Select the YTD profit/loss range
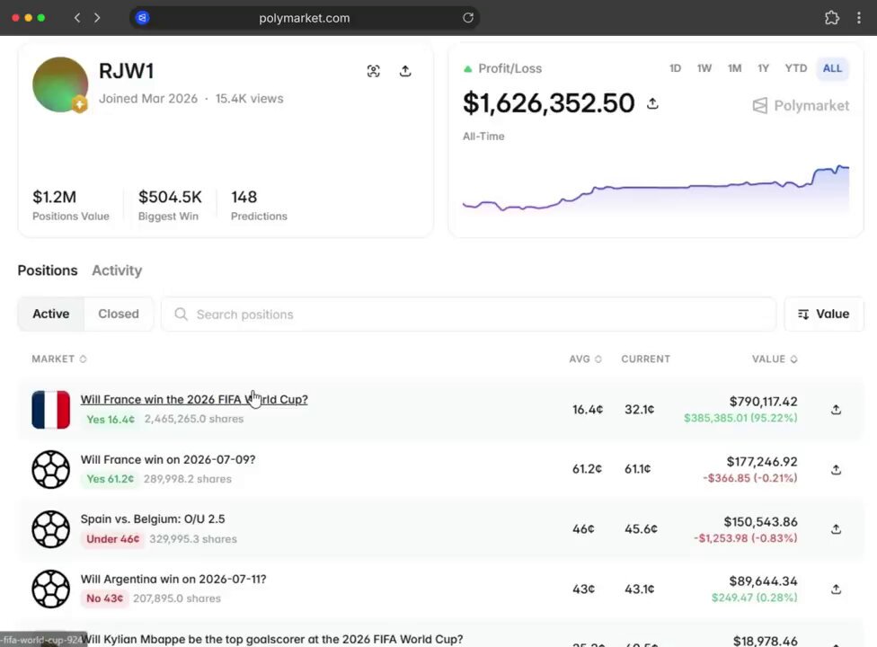Viewport: 877px width, 647px height. 796,68
